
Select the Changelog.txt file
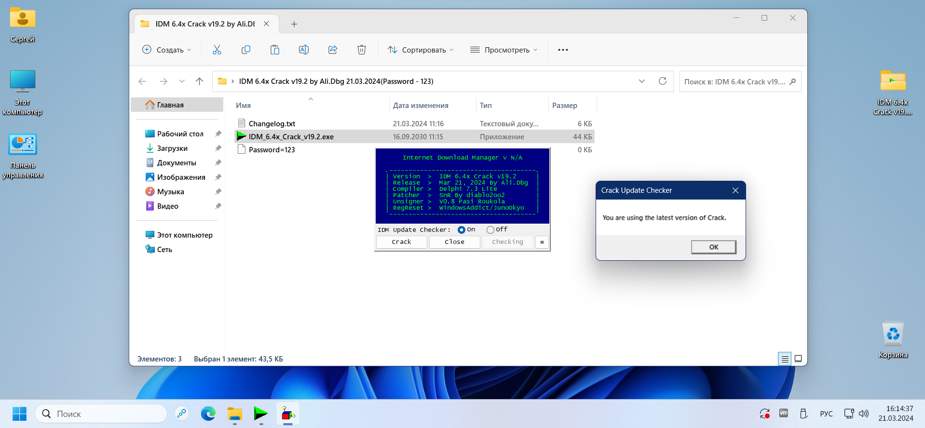click(414, 123)
